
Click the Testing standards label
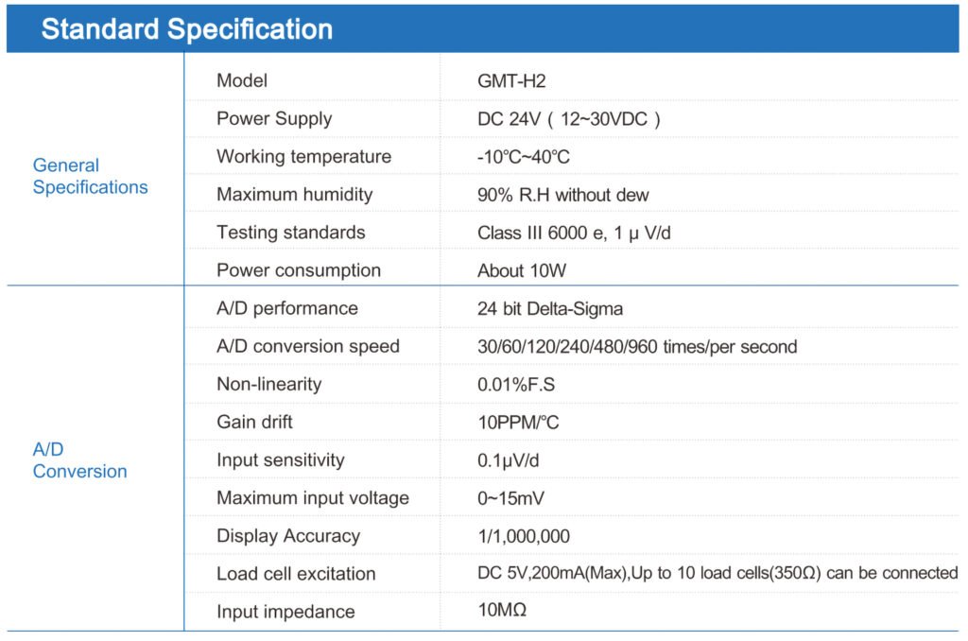pos(291,233)
